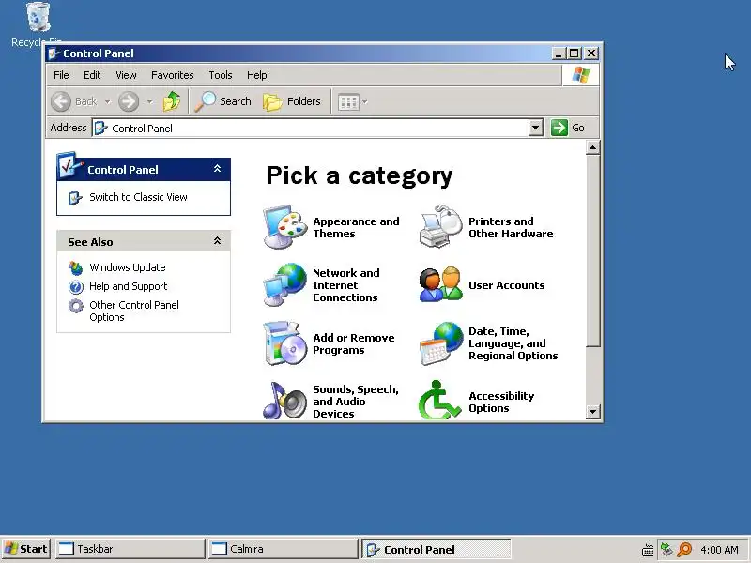Viewport: 751px width, 563px height.
Task: Open the Favorites menu
Action: click(x=173, y=75)
